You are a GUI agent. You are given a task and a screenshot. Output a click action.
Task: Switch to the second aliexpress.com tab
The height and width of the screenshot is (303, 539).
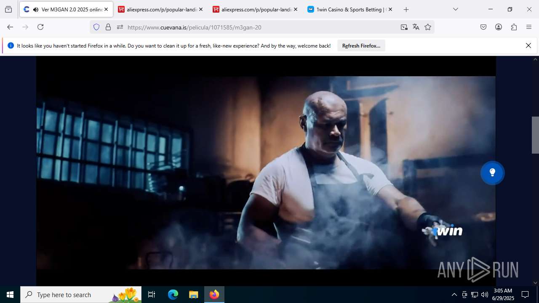point(255,9)
